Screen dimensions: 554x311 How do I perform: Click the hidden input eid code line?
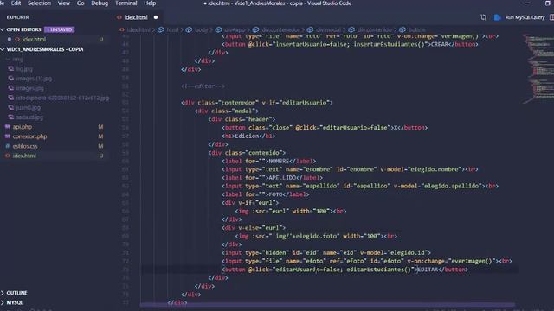tap(326, 253)
